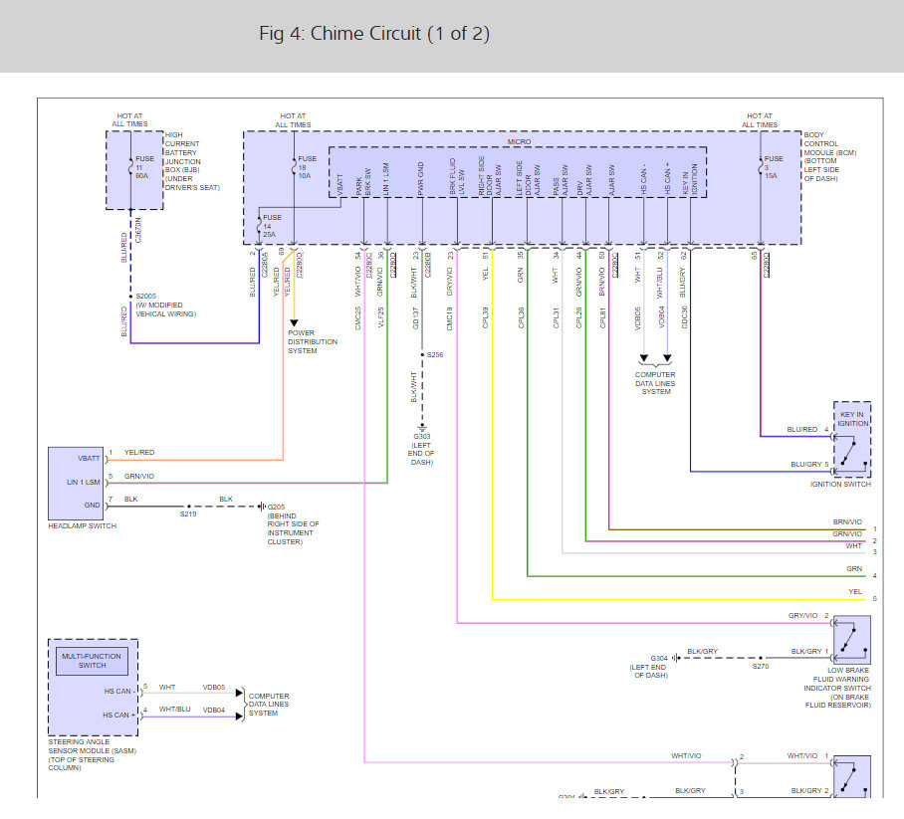
Task: Select the PASS AJAR SW pin label
Action: [x=561, y=180]
